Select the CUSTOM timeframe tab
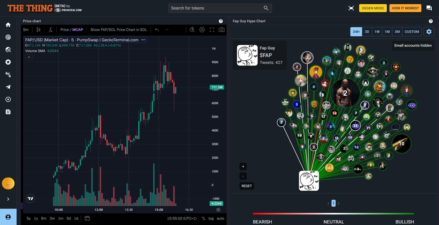Image resolution: width=439 pixels, height=225 pixels. [x=412, y=32]
